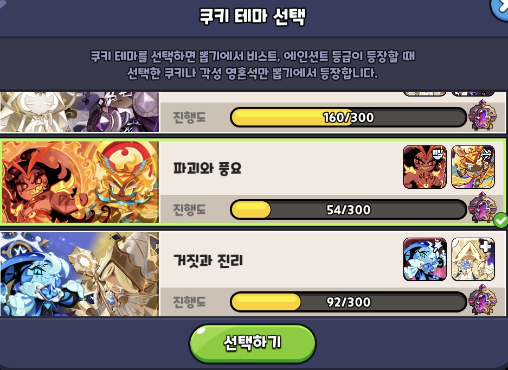Tap the theme description text panel

pos(253,64)
